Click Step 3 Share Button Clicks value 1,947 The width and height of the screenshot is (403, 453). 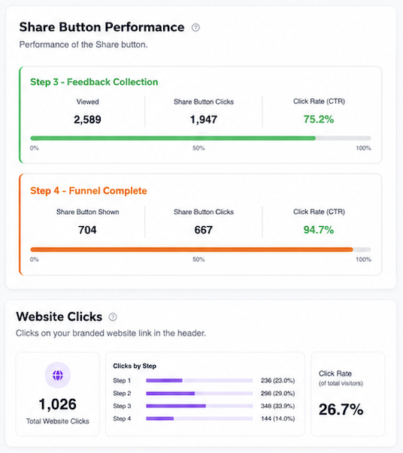(204, 119)
